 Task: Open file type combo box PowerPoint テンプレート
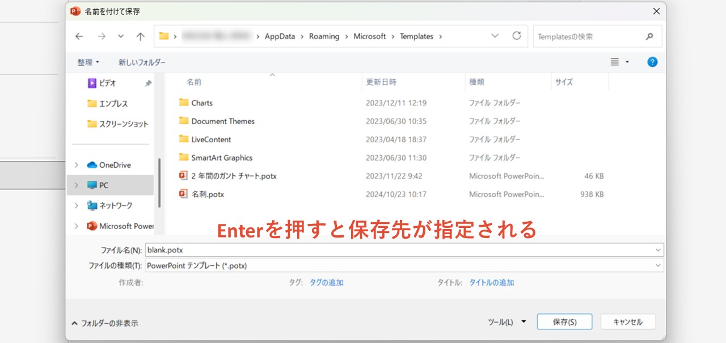[404, 265]
